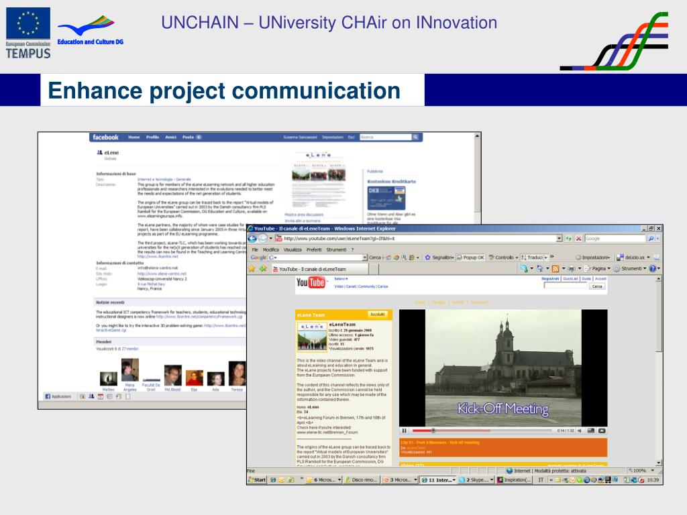Click the blue Help question mark icon
The width and height of the screenshot is (687, 515).
pyautogui.click(x=652, y=269)
